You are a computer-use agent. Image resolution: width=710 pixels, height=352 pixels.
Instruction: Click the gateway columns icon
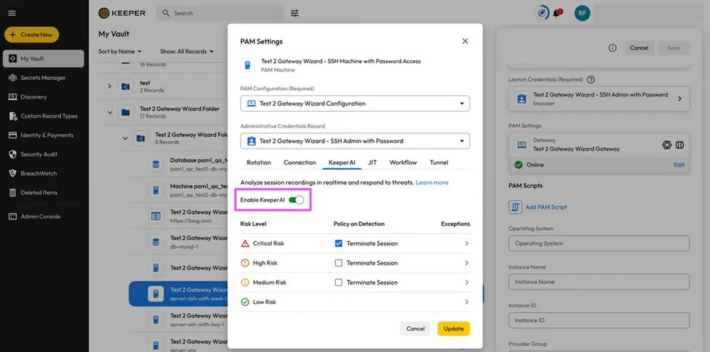coord(679,145)
